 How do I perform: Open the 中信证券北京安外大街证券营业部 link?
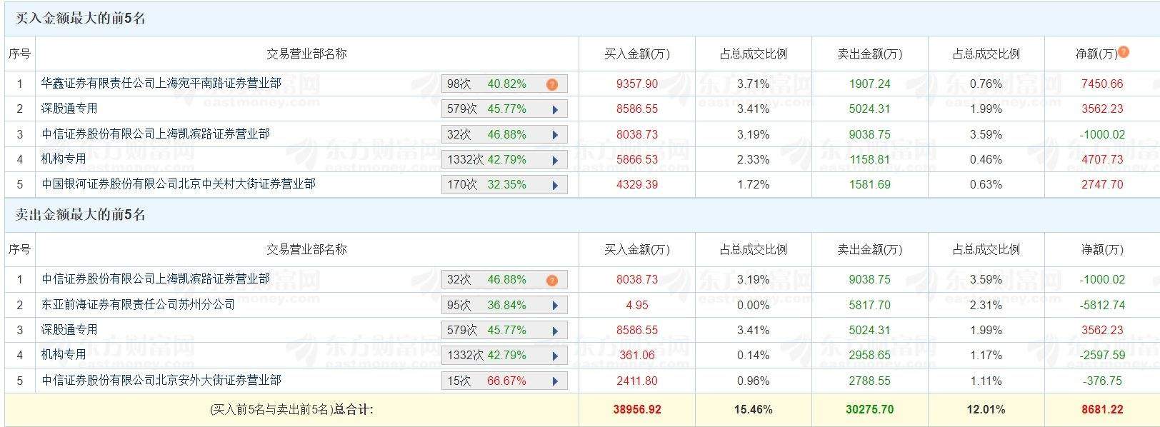point(161,381)
